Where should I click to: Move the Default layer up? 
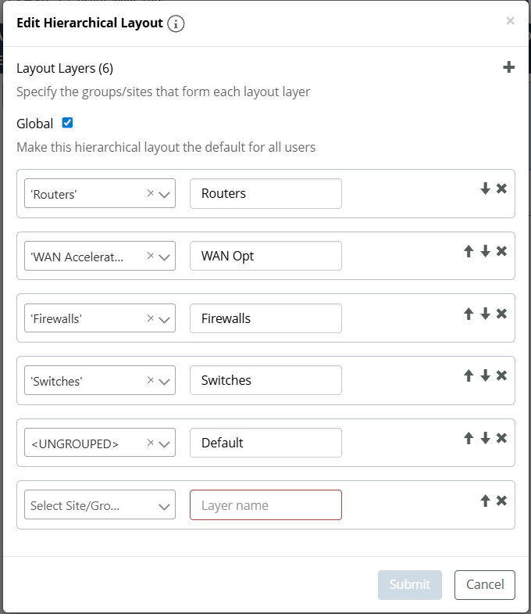[469, 438]
